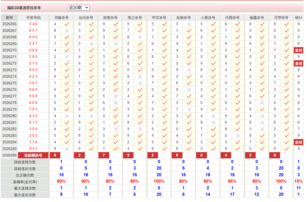The image size is (307, 202).
Task: Click the 谷风杀号 column header
Action: pos(86,18)
